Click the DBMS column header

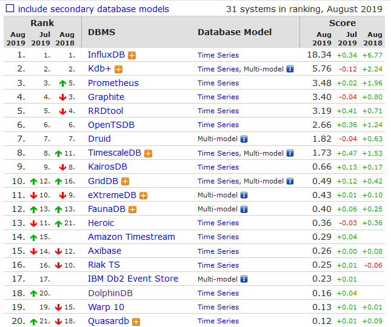click(x=101, y=32)
